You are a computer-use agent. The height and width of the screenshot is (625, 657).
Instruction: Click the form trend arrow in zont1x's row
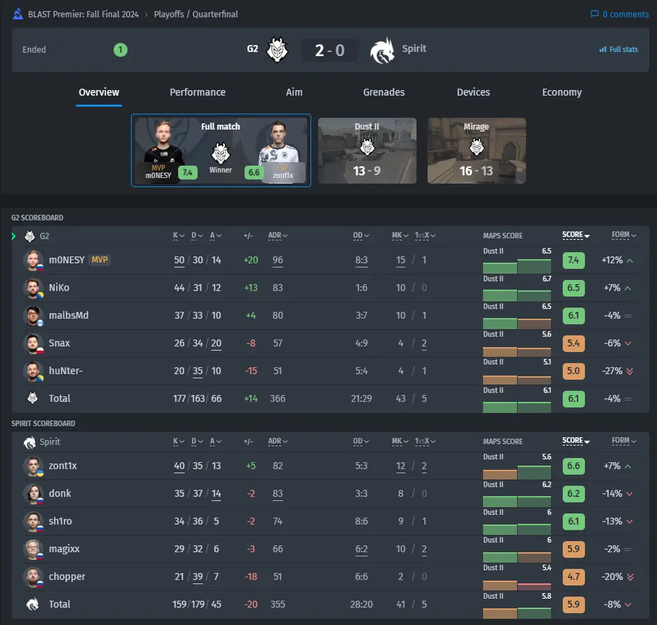628,466
